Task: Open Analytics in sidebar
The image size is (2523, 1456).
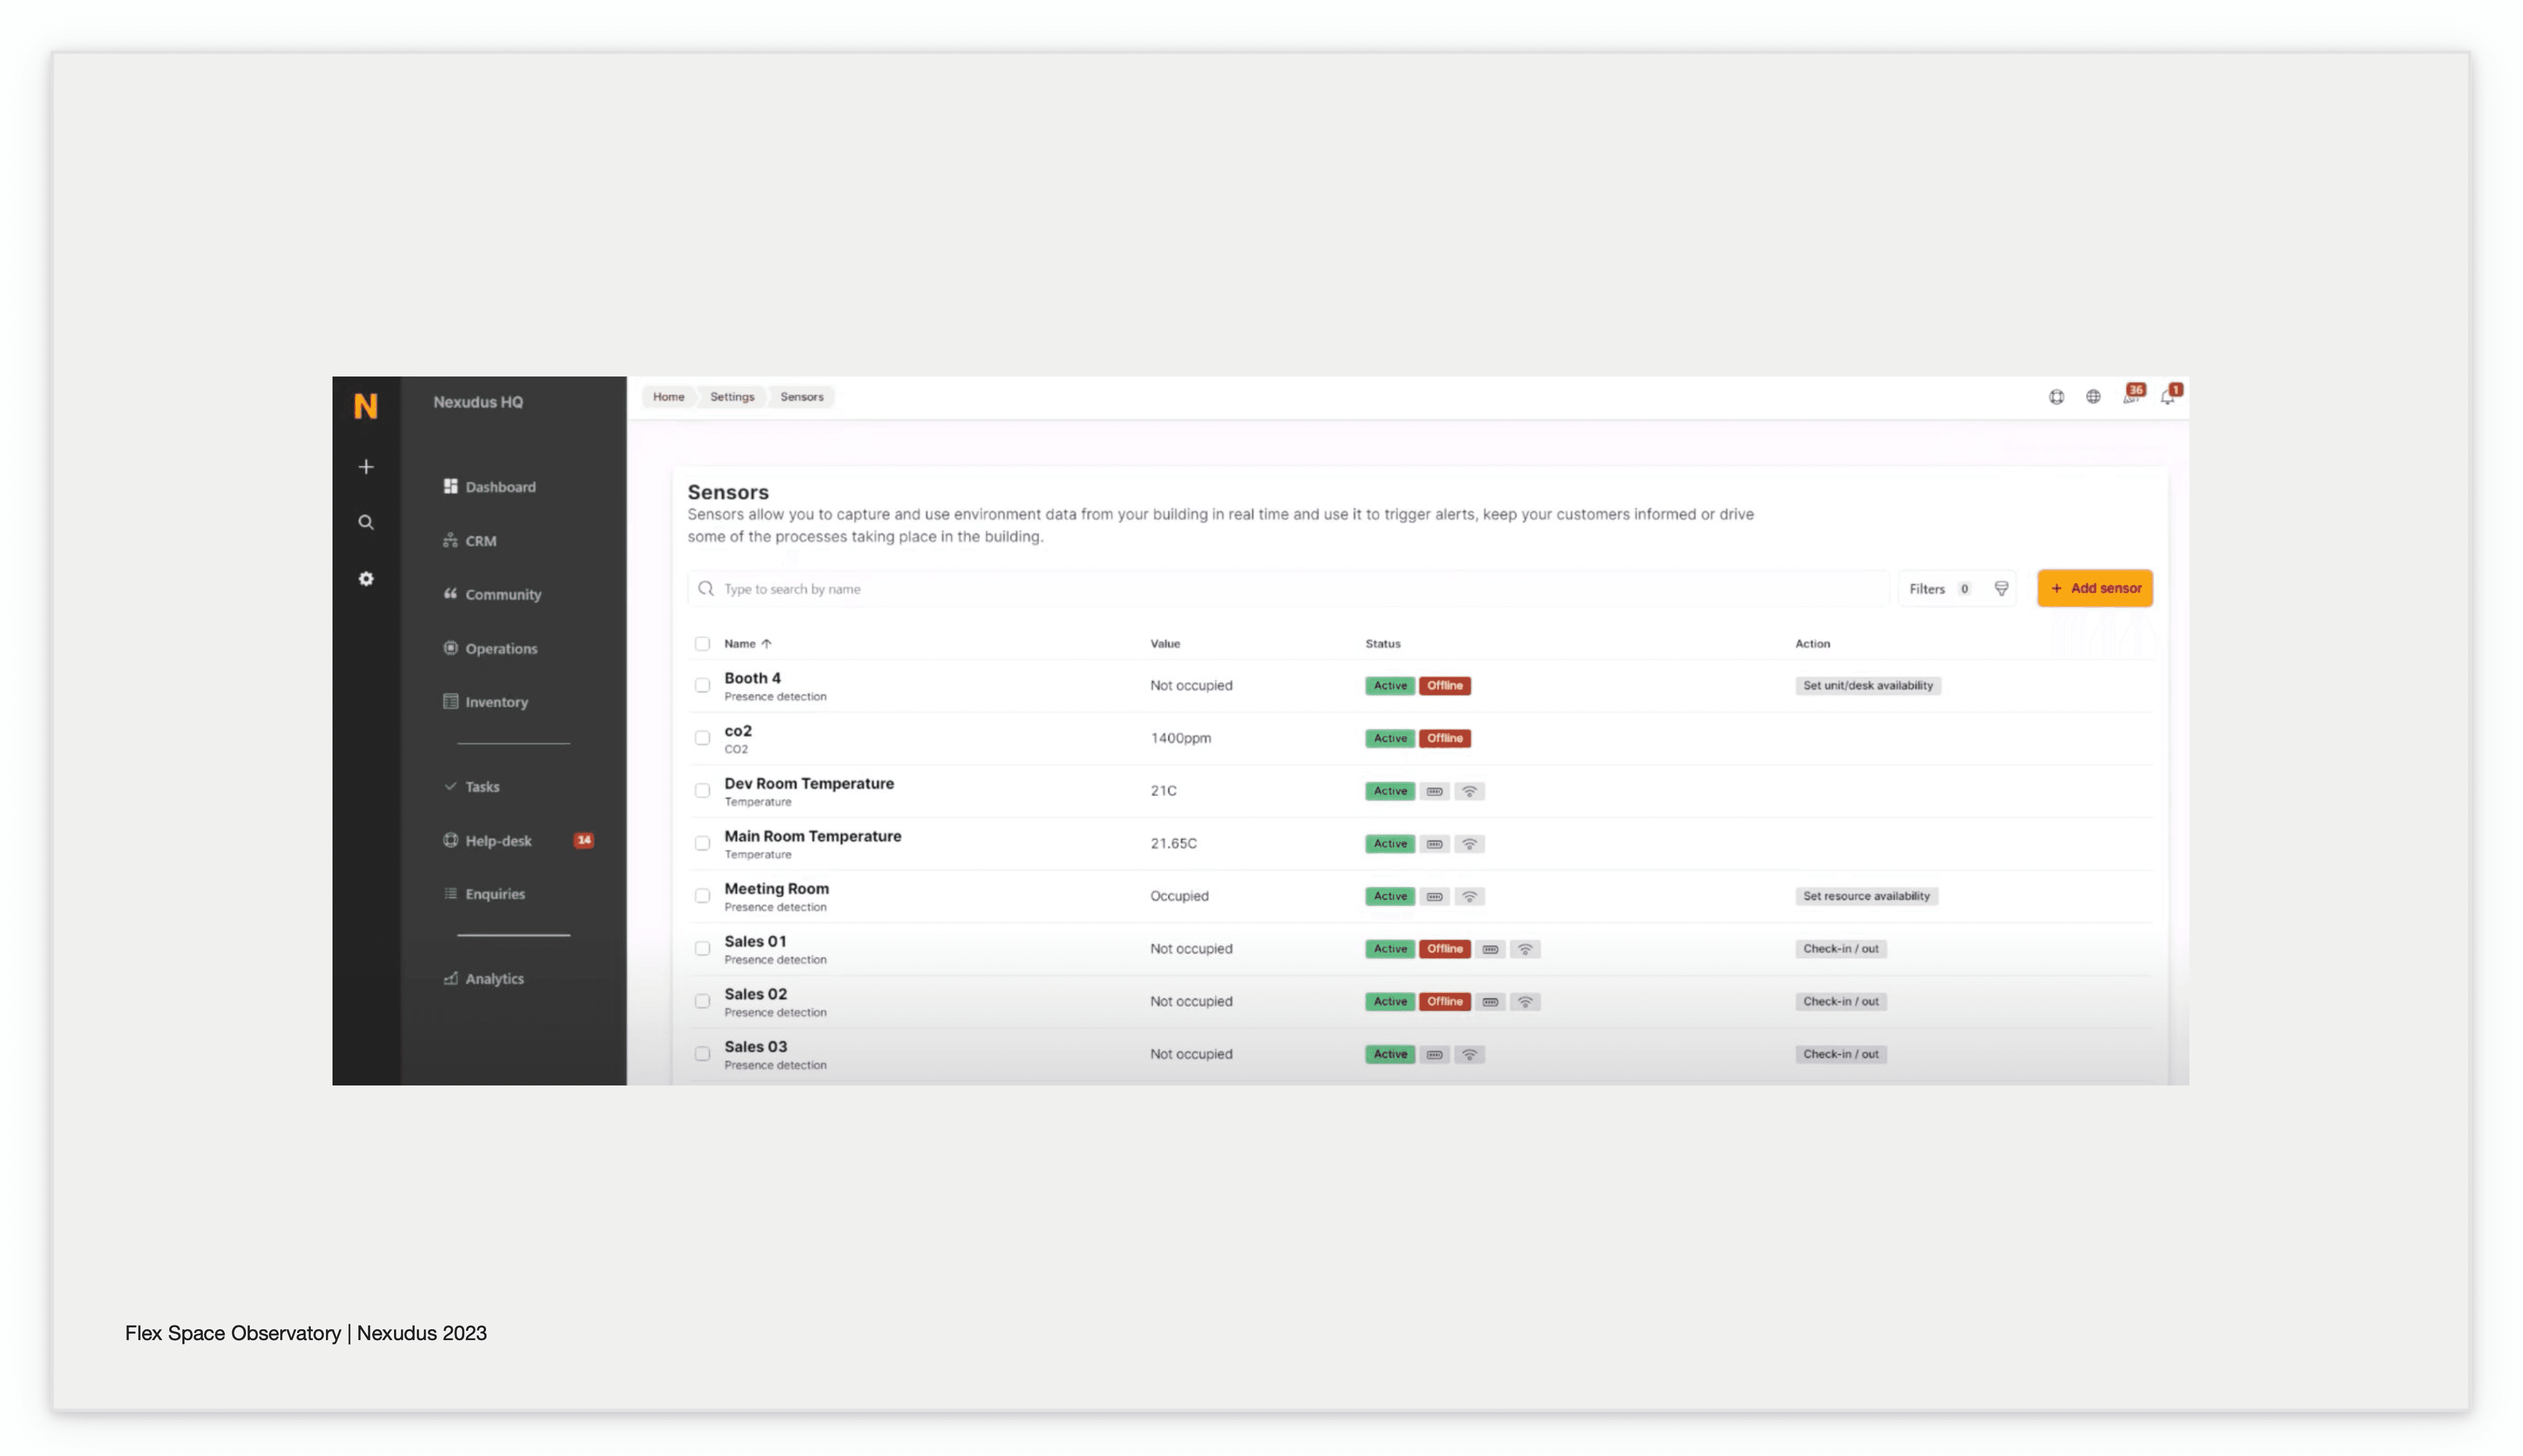Action: (x=483, y=979)
